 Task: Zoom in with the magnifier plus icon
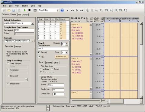tap(107, 10)
